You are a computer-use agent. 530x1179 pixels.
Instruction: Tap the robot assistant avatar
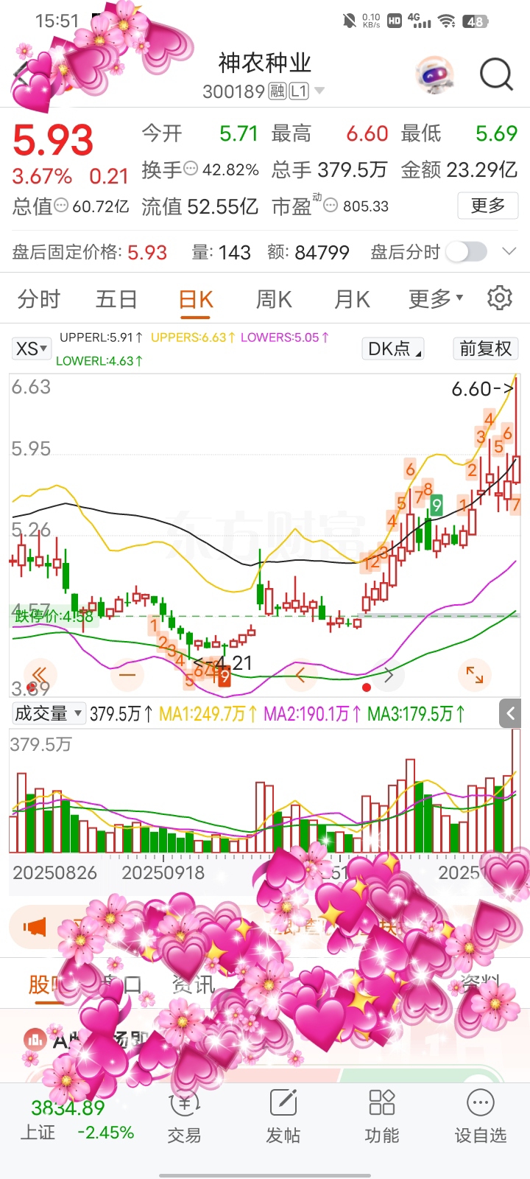coord(434,75)
